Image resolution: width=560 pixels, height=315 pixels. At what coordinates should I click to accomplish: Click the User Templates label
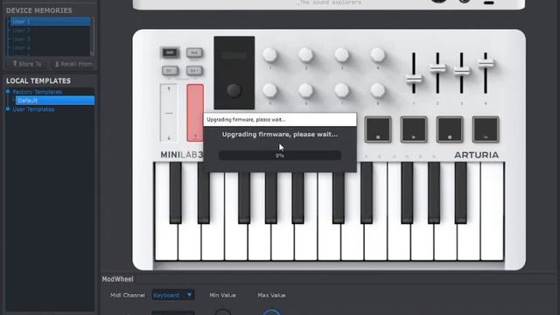[33, 109]
